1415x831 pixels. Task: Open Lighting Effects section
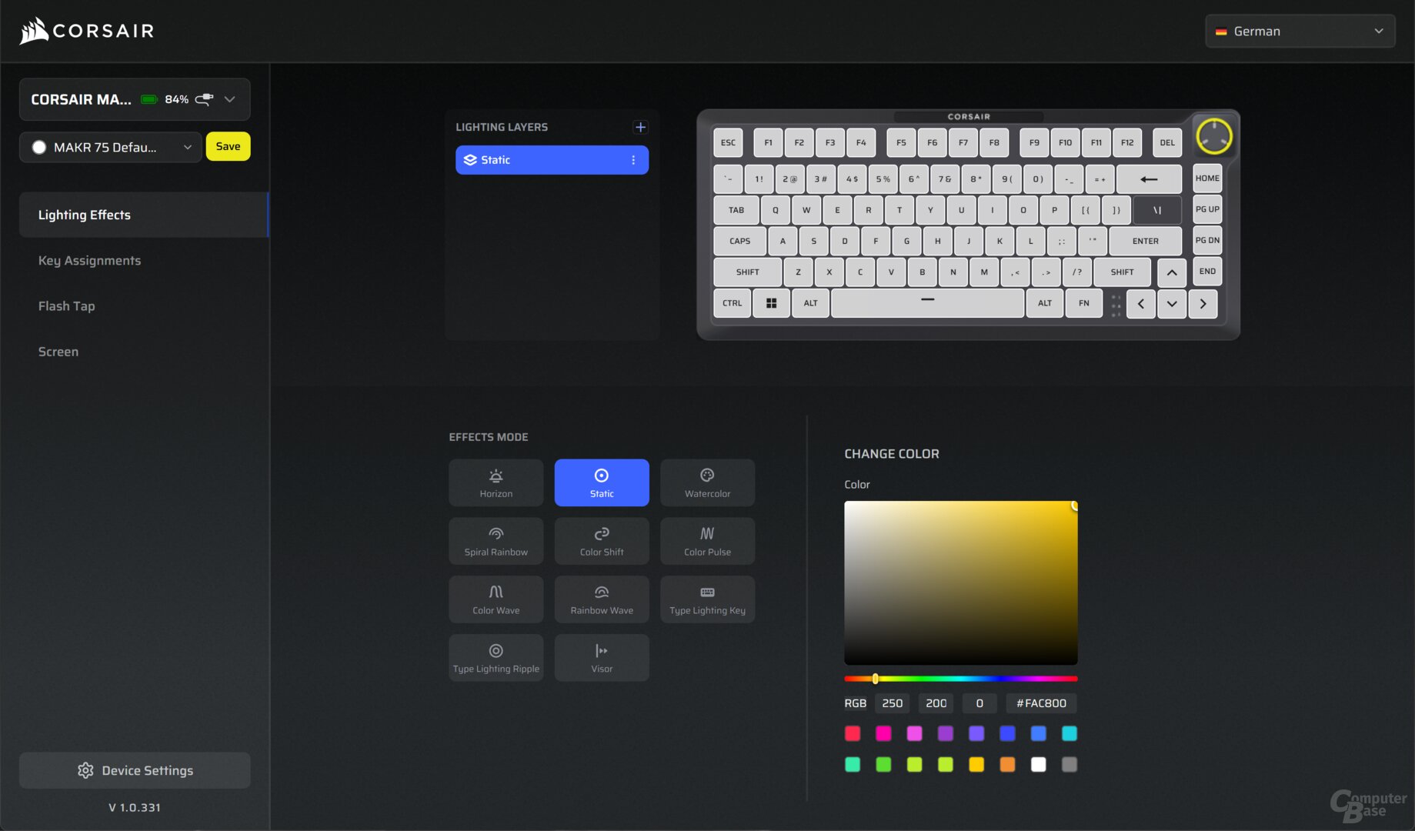coord(144,215)
